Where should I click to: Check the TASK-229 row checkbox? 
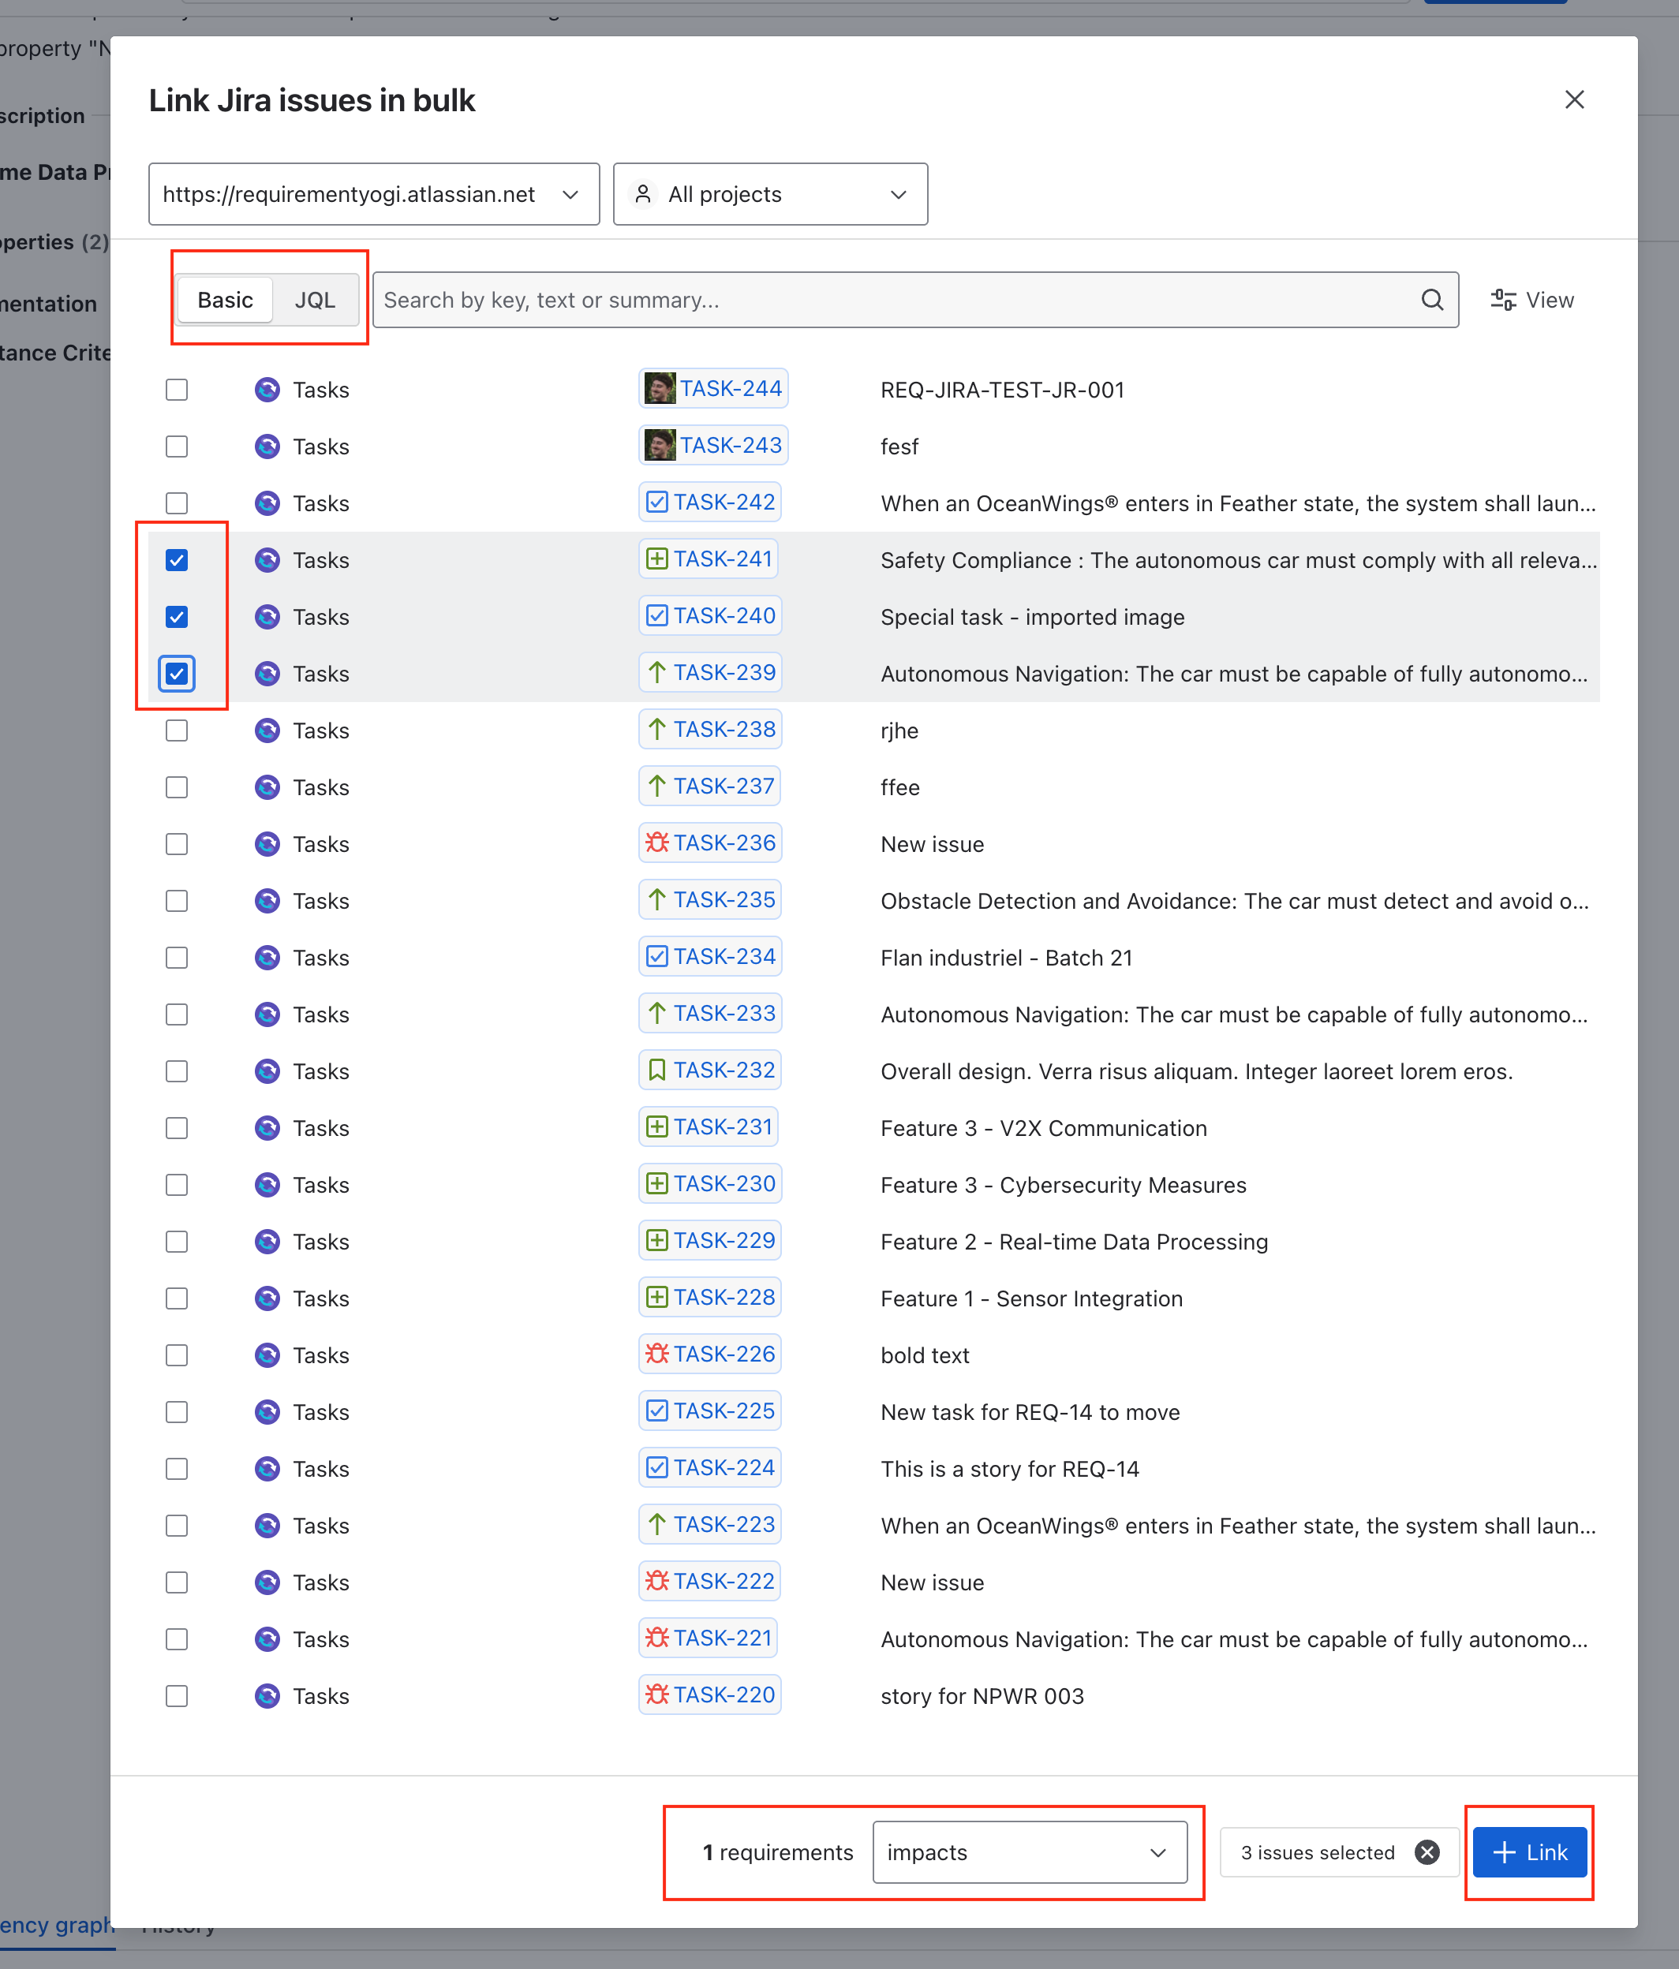pyautogui.click(x=177, y=1242)
